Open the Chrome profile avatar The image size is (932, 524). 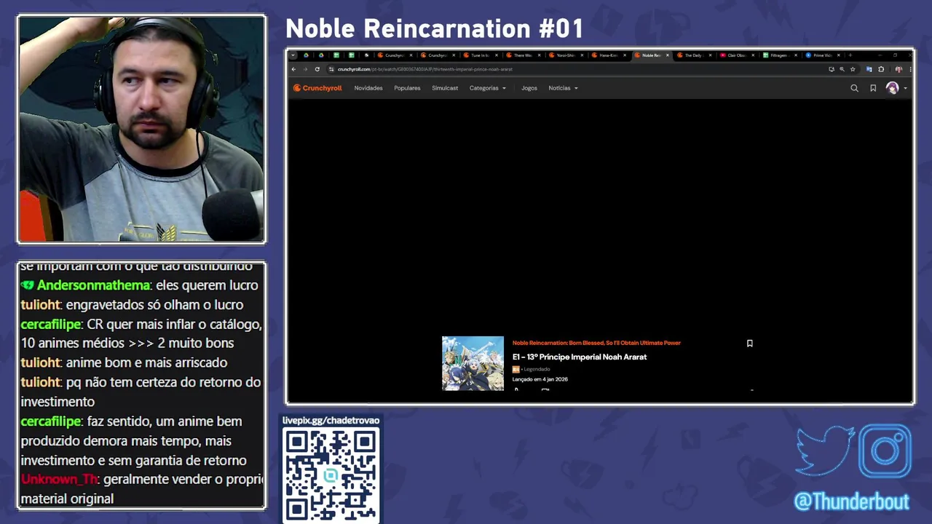(899, 69)
